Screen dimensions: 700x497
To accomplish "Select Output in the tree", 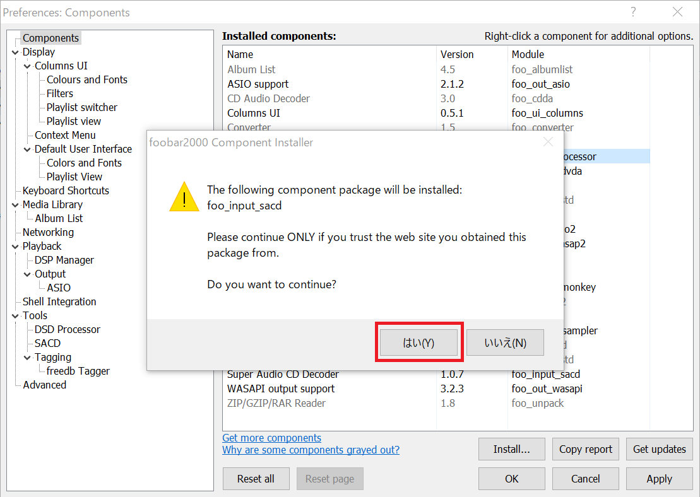I will (50, 274).
